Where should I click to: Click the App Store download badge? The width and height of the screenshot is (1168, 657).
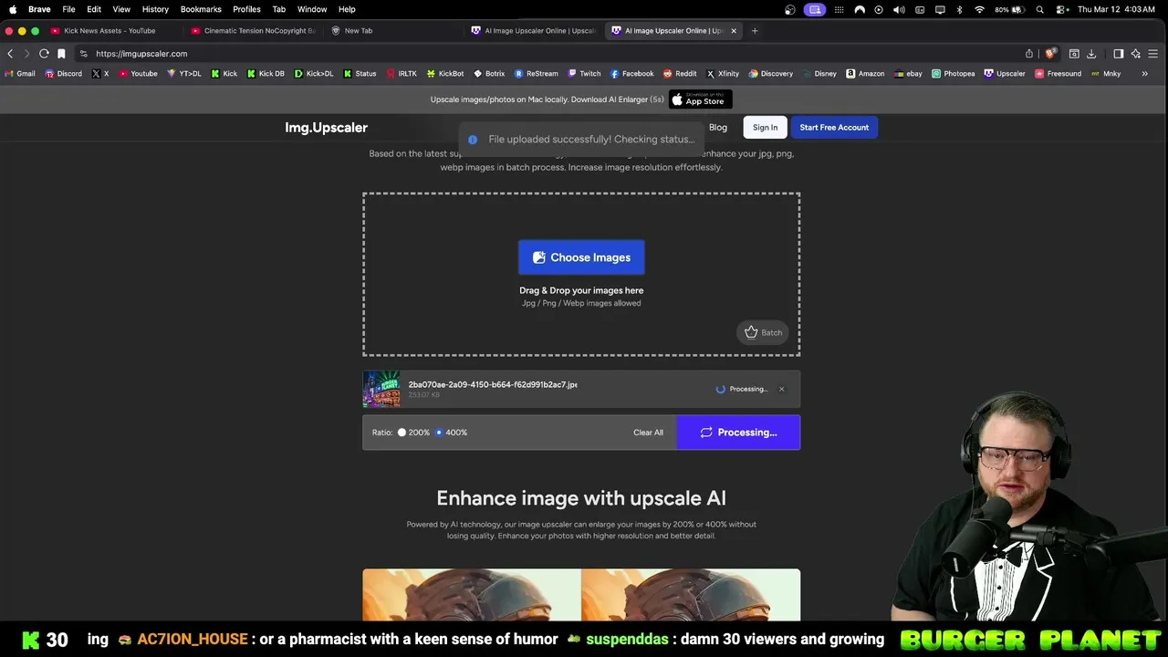700,99
